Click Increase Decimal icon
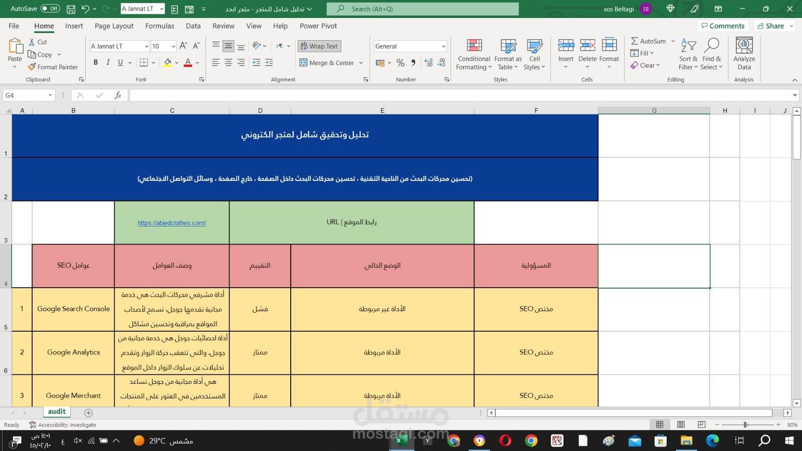This screenshot has width=802, height=451. [x=429, y=63]
